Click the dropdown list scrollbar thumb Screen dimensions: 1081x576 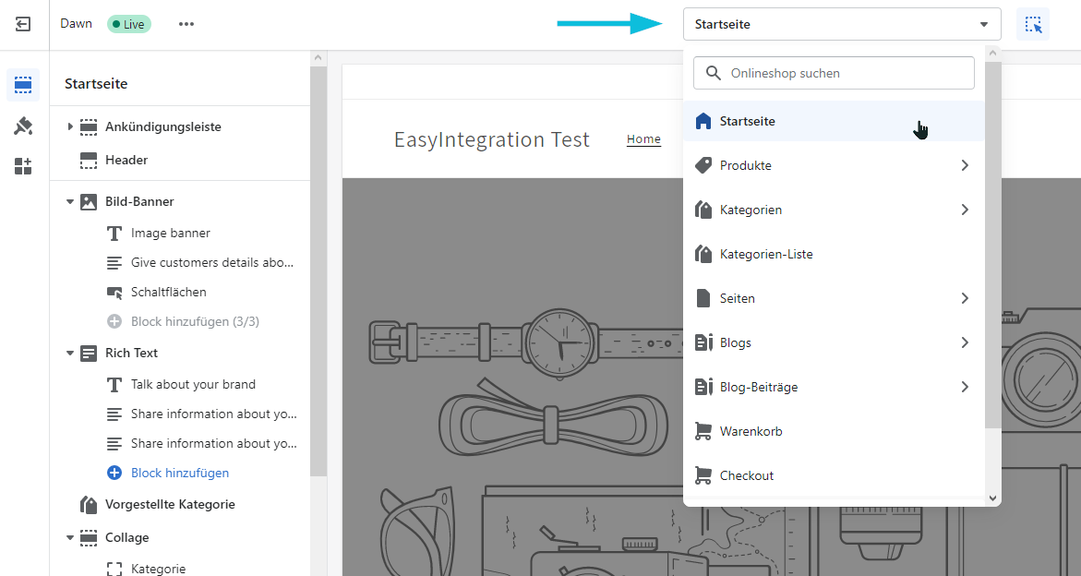pos(992,245)
